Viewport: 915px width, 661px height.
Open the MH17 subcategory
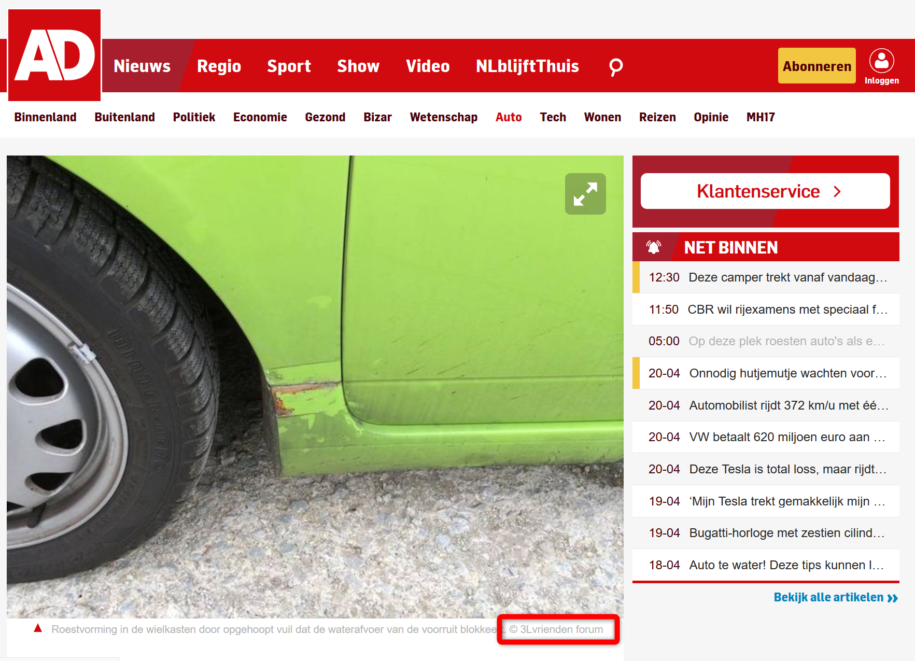(761, 117)
